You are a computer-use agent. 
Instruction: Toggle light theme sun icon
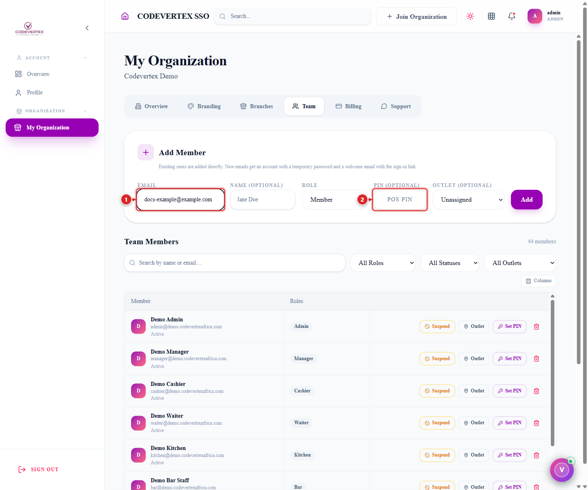point(470,16)
